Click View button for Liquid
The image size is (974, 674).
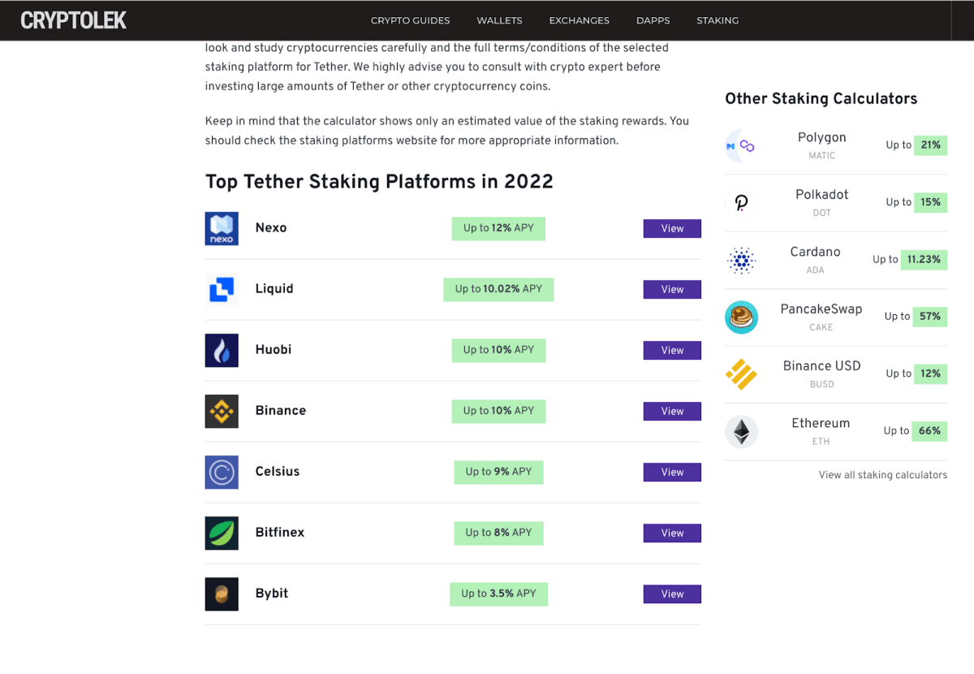[672, 289]
